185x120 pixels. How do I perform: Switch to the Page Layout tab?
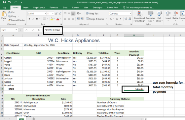(39, 8)
